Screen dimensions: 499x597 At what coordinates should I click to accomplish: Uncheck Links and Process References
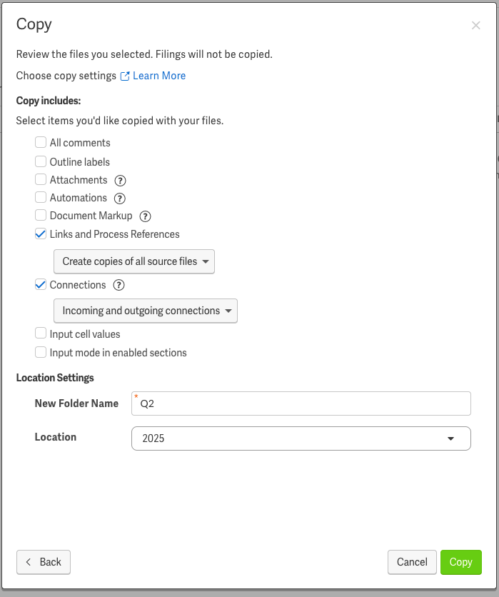[x=41, y=234]
